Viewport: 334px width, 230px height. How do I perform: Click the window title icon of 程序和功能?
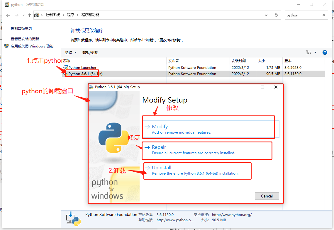[7, 4]
